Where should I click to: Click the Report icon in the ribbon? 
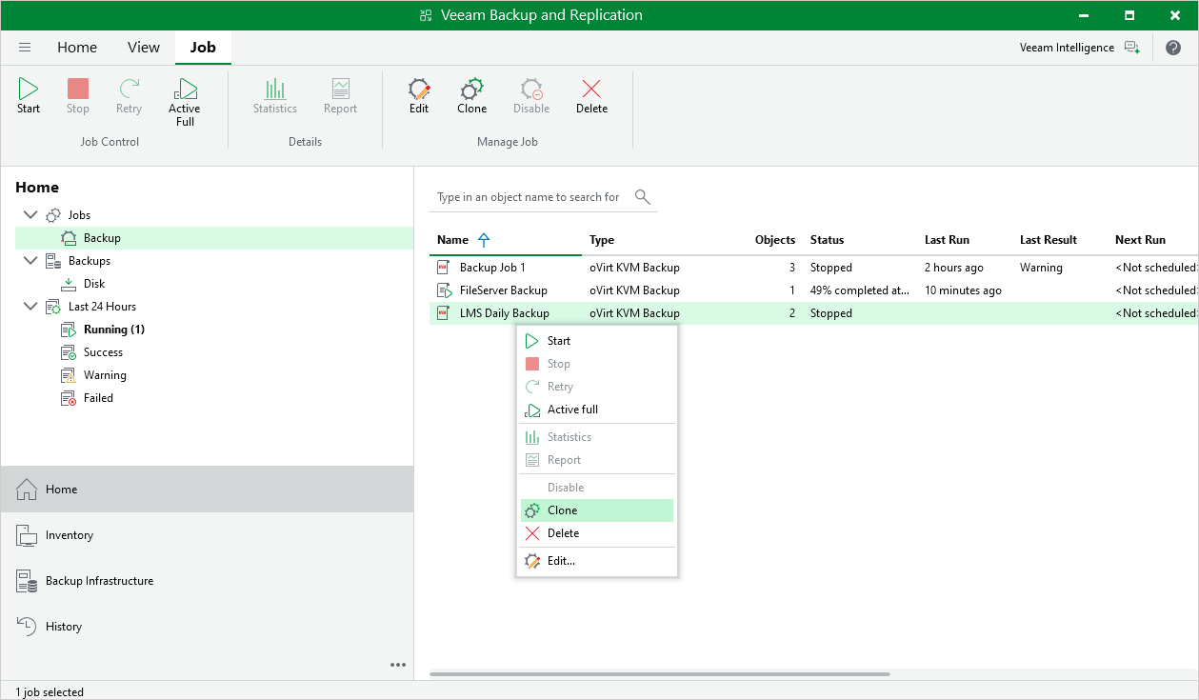click(340, 95)
